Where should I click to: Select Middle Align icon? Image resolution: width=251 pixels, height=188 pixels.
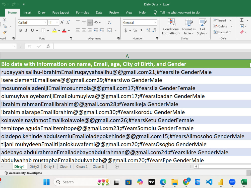pyautogui.click(x=84, y=22)
